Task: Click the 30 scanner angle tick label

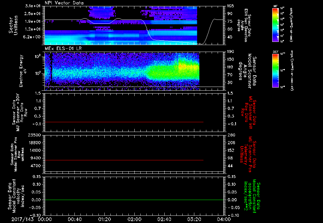Action: [230, 83]
